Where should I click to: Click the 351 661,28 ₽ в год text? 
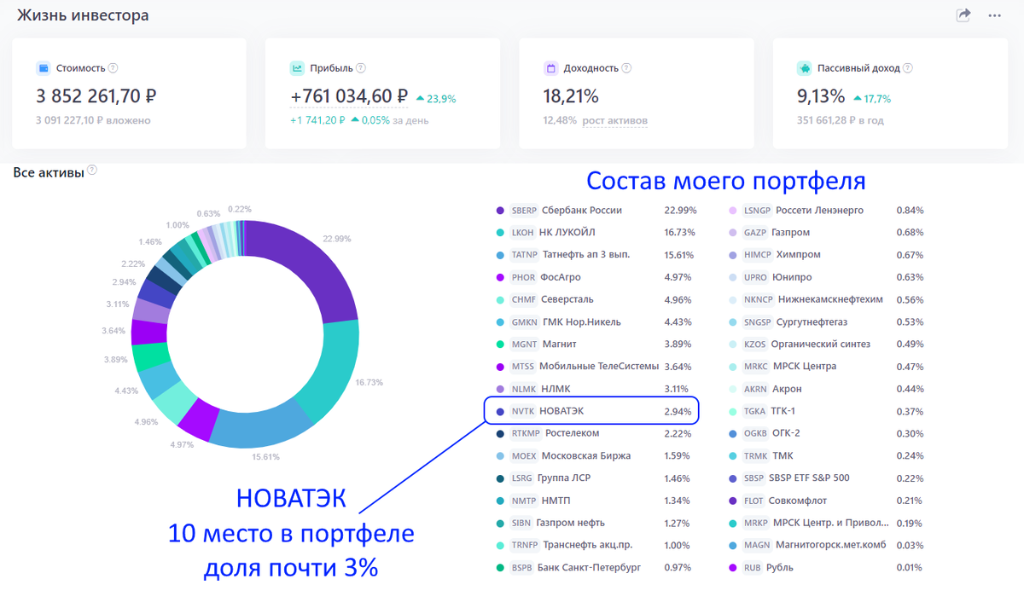click(x=841, y=120)
